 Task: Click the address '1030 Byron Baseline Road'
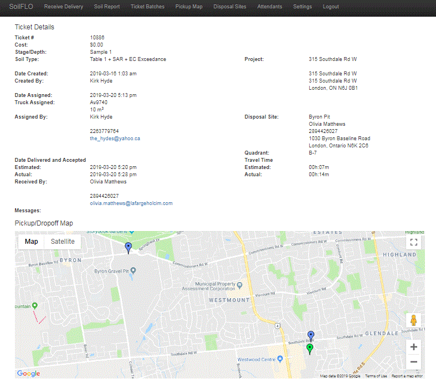(340, 139)
